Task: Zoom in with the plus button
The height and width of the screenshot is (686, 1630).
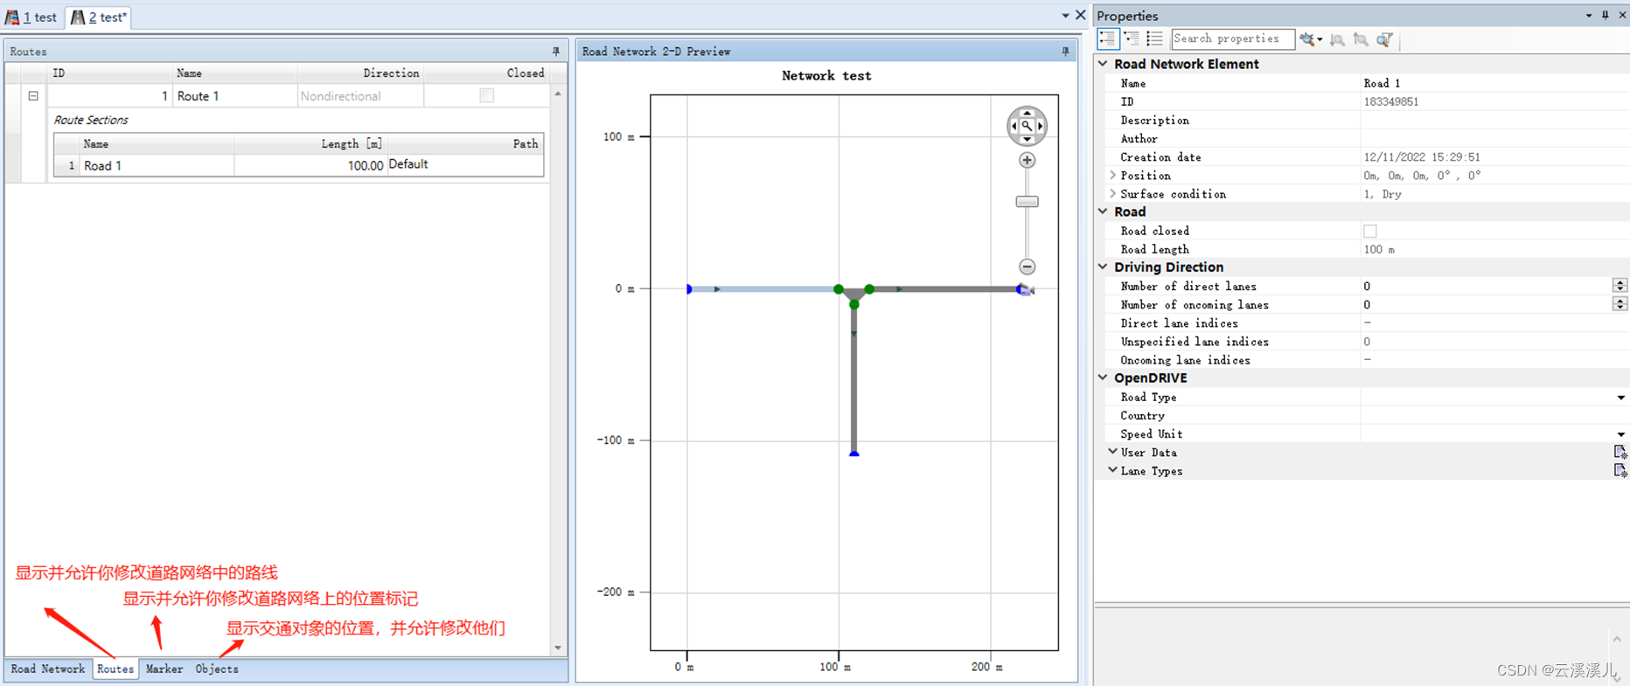Action: tap(1027, 160)
